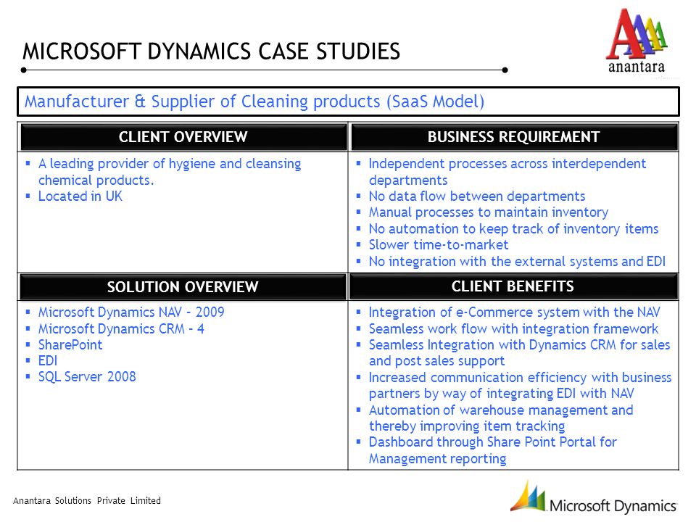Image resolution: width=696 pixels, height=522 pixels.
Task: Click 'Microsoft Dynamics NAV - 2009' bullet
Action: (x=131, y=312)
